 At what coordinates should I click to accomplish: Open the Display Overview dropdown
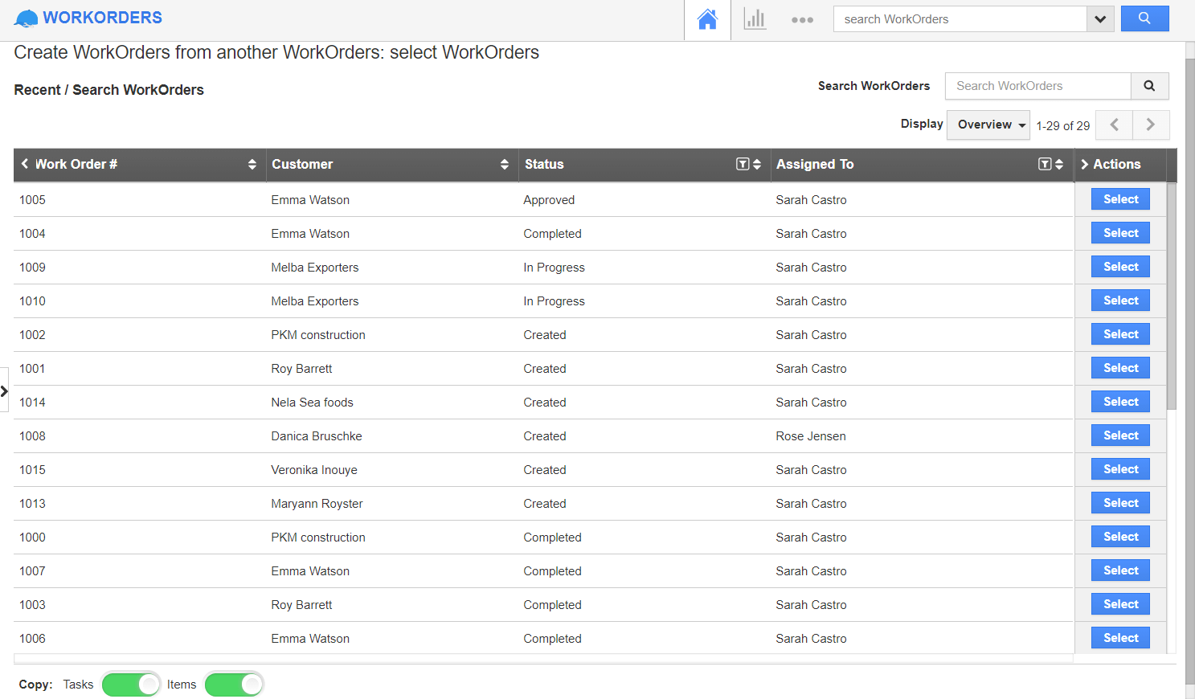[x=988, y=125]
